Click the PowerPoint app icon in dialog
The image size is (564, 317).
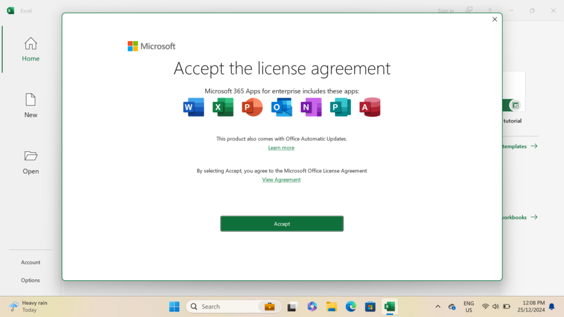tap(252, 107)
